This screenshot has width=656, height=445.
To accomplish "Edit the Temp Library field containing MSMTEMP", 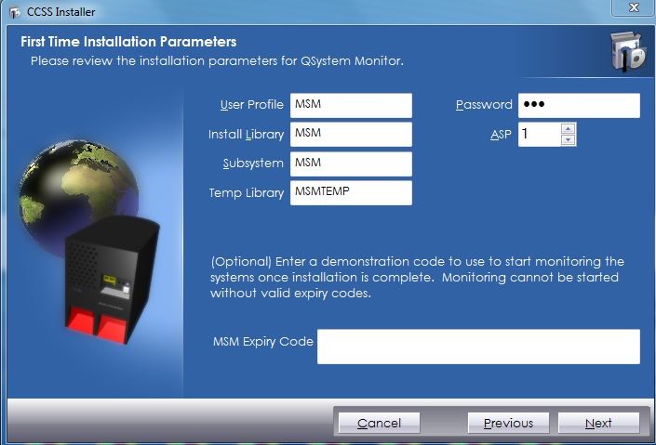I will pos(351,192).
